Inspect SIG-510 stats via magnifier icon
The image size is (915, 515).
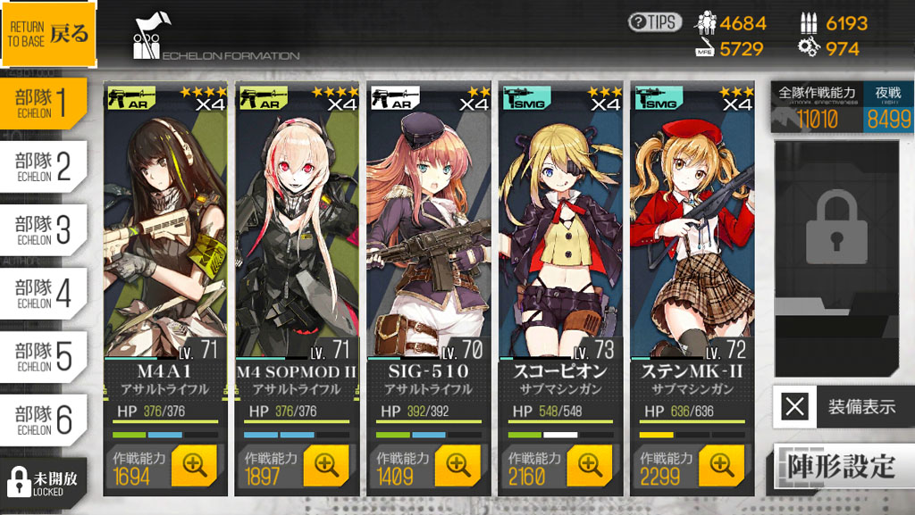(x=457, y=465)
